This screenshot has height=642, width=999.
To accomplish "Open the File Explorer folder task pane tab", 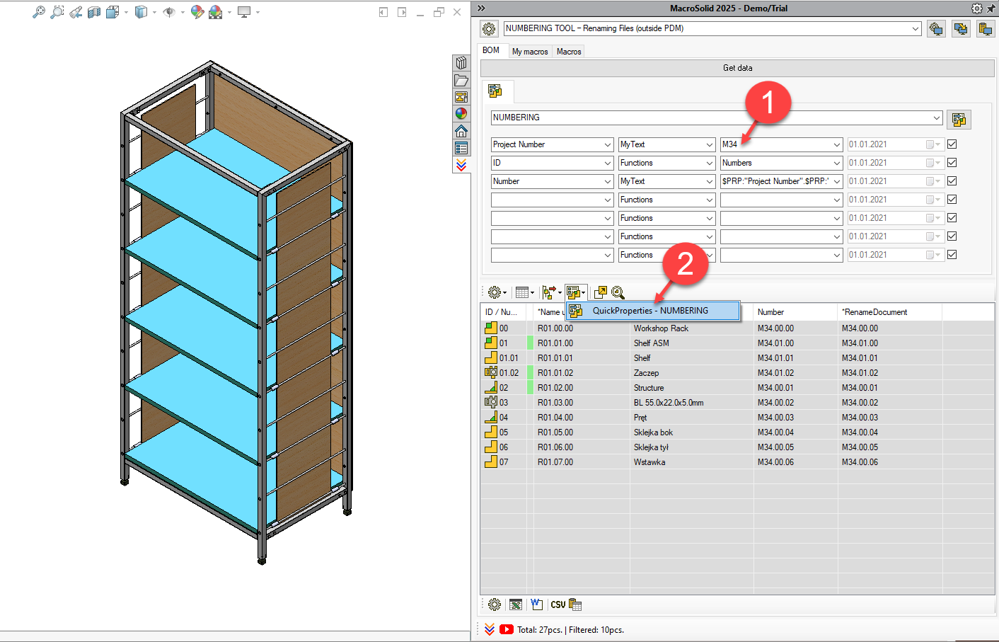I will (461, 80).
